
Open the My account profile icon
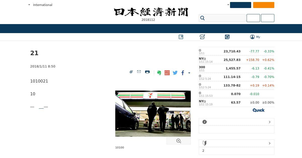tap(252, 37)
